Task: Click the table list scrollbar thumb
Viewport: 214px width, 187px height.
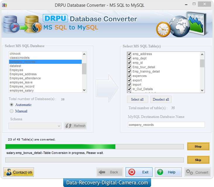Action: [202, 63]
